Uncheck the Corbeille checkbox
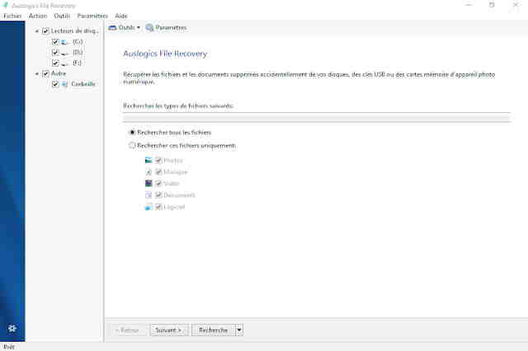This screenshot has width=528, height=351. pyautogui.click(x=55, y=84)
